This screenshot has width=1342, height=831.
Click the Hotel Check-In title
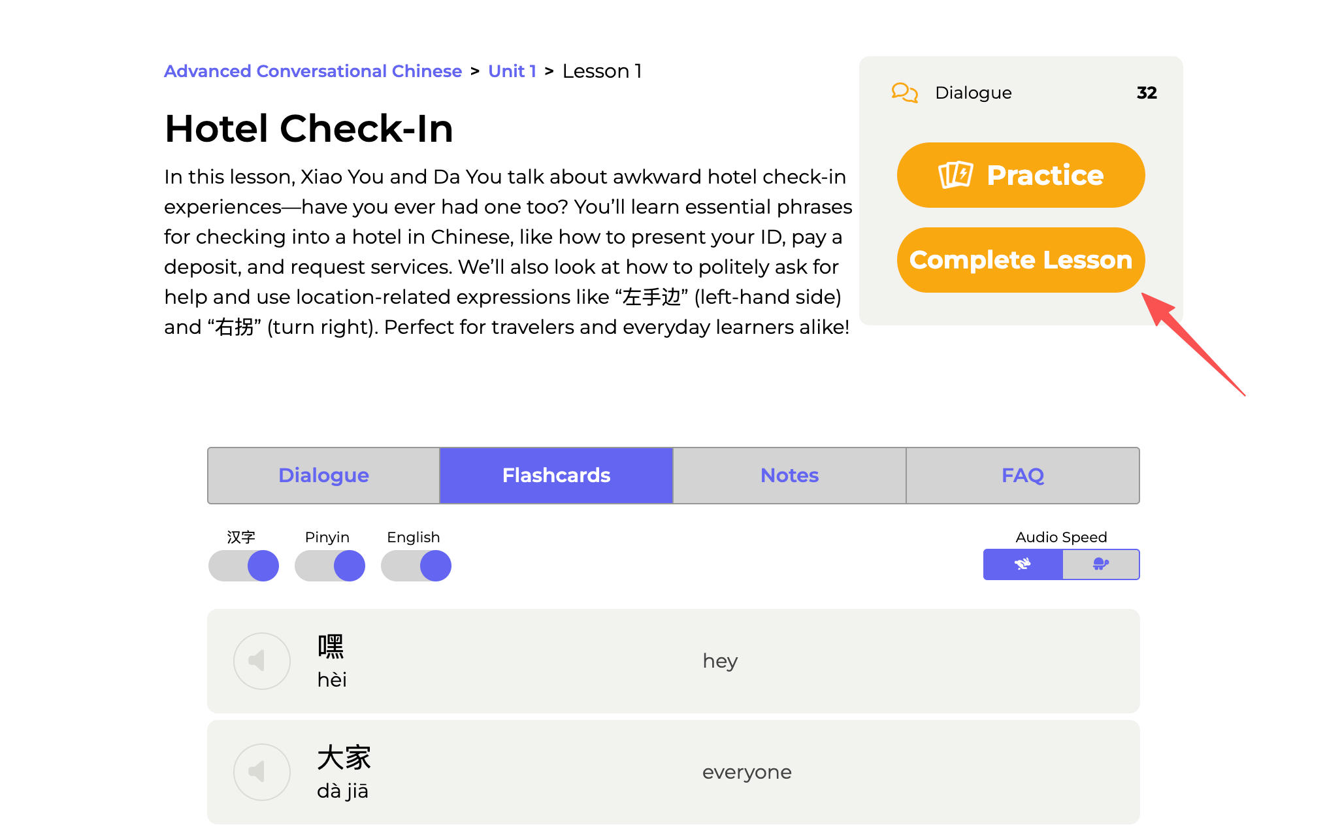[308, 128]
